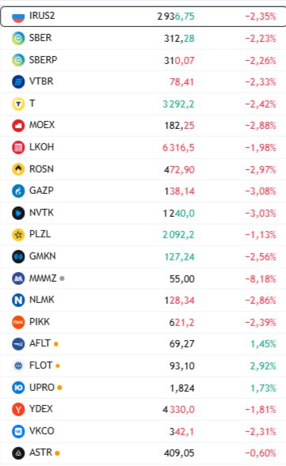Viewport: 286px width, 466px height.
Task: Click the ROSN yellow flame logo
Action: pos(18,169)
